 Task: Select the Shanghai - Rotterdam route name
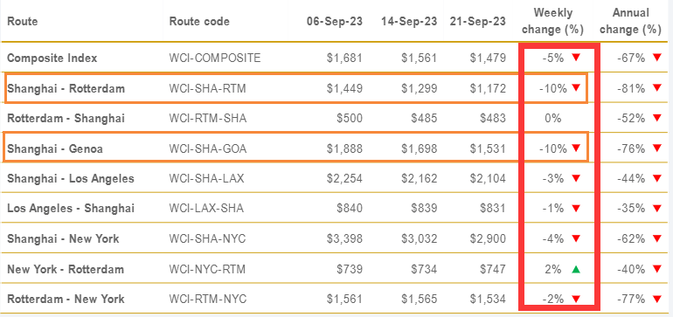(66, 89)
